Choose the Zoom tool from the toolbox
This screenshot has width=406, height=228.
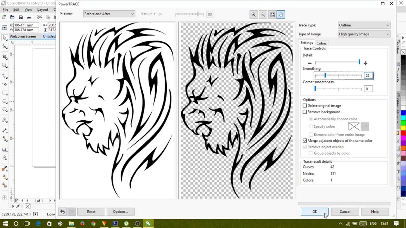point(4,66)
